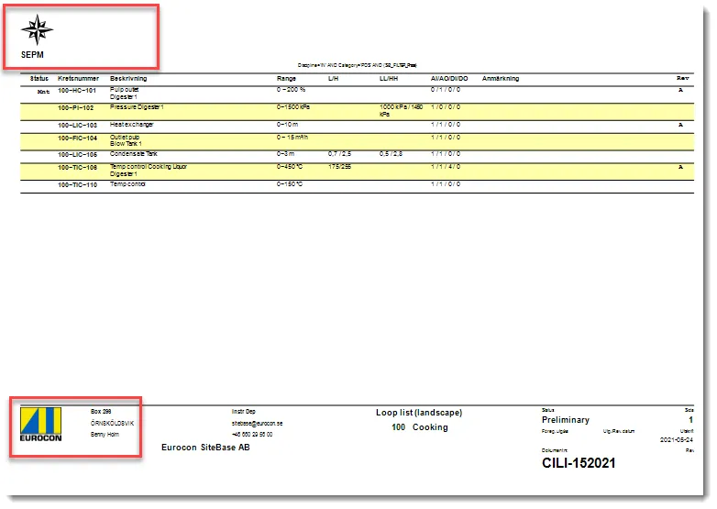717x509 pixels.
Task: Click the date 2021-05-24
Action: [677, 440]
